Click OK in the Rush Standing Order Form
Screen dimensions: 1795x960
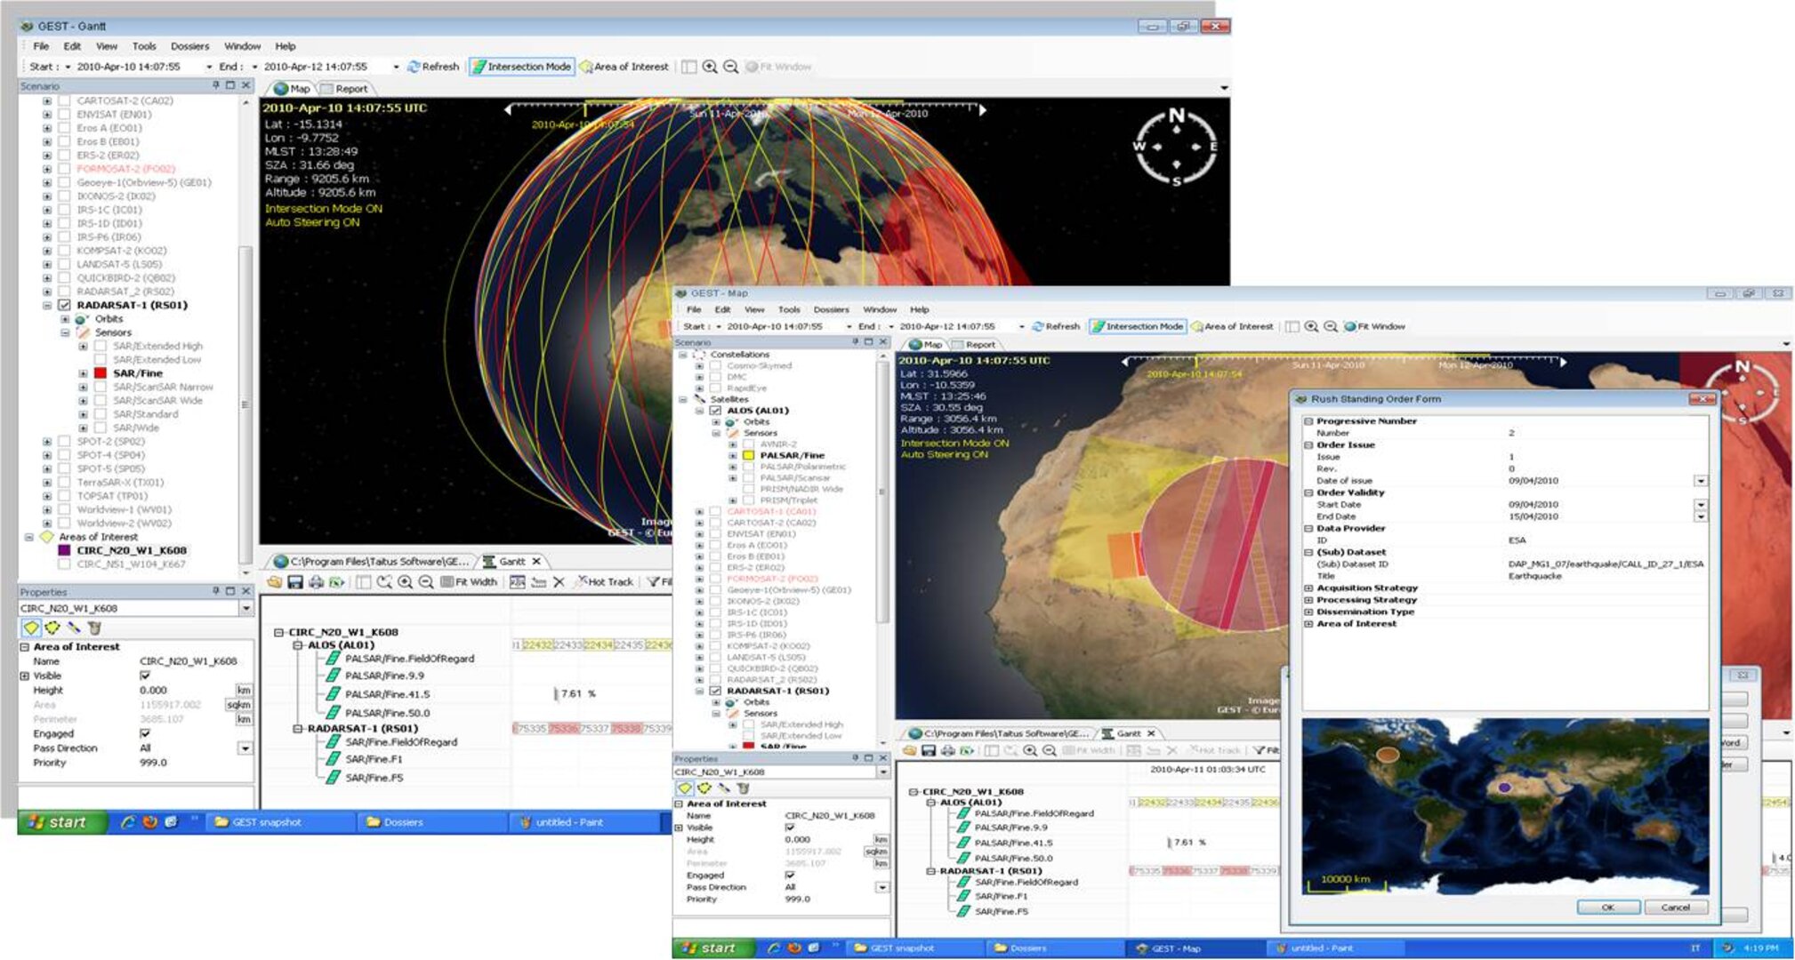[x=1607, y=908]
